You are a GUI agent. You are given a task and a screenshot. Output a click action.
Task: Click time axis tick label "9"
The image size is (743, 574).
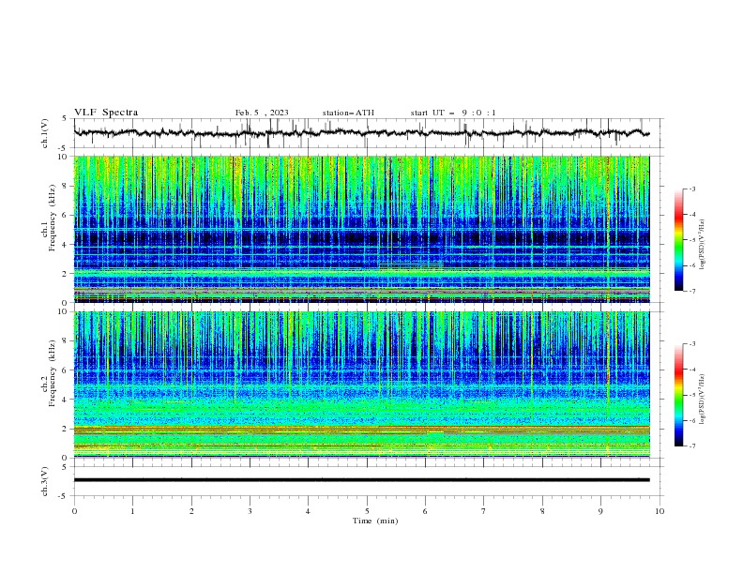pos(600,511)
